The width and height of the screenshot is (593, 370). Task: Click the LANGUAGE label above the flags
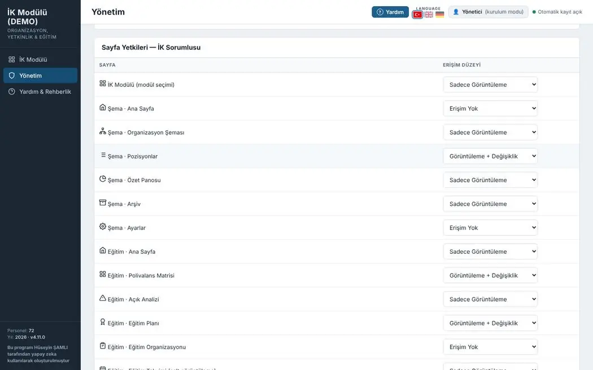point(428,8)
